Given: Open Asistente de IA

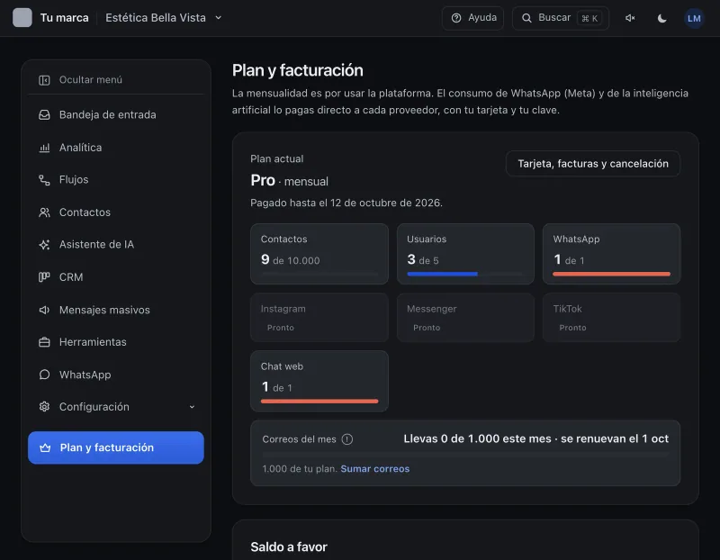Looking at the screenshot, I should point(116,244).
